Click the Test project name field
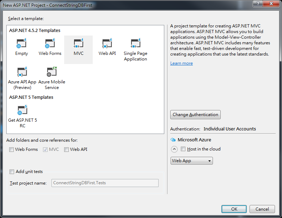 (105, 183)
